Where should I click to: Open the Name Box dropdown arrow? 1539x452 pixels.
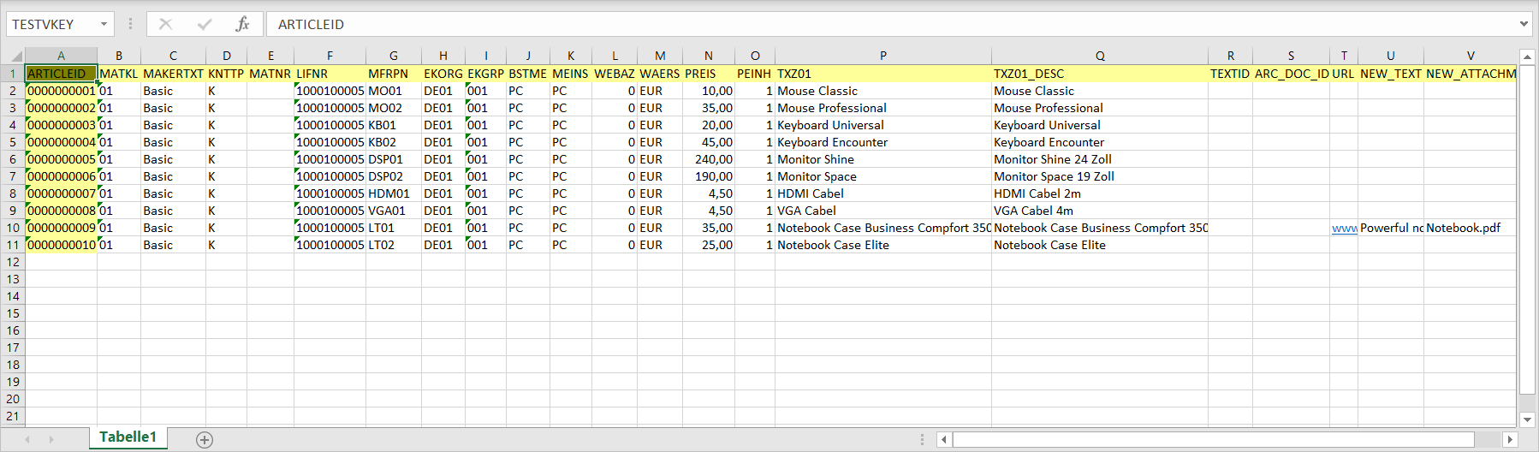tap(104, 24)
